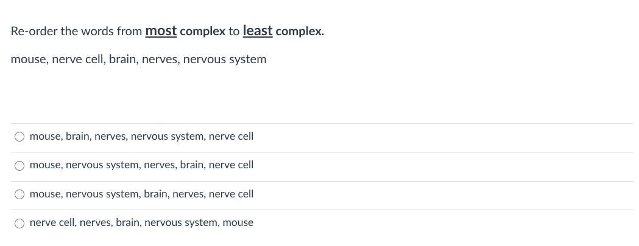639x246 pixels.
Task: Click the "Re-order the words from" instruction text
Action: [76, 32]
